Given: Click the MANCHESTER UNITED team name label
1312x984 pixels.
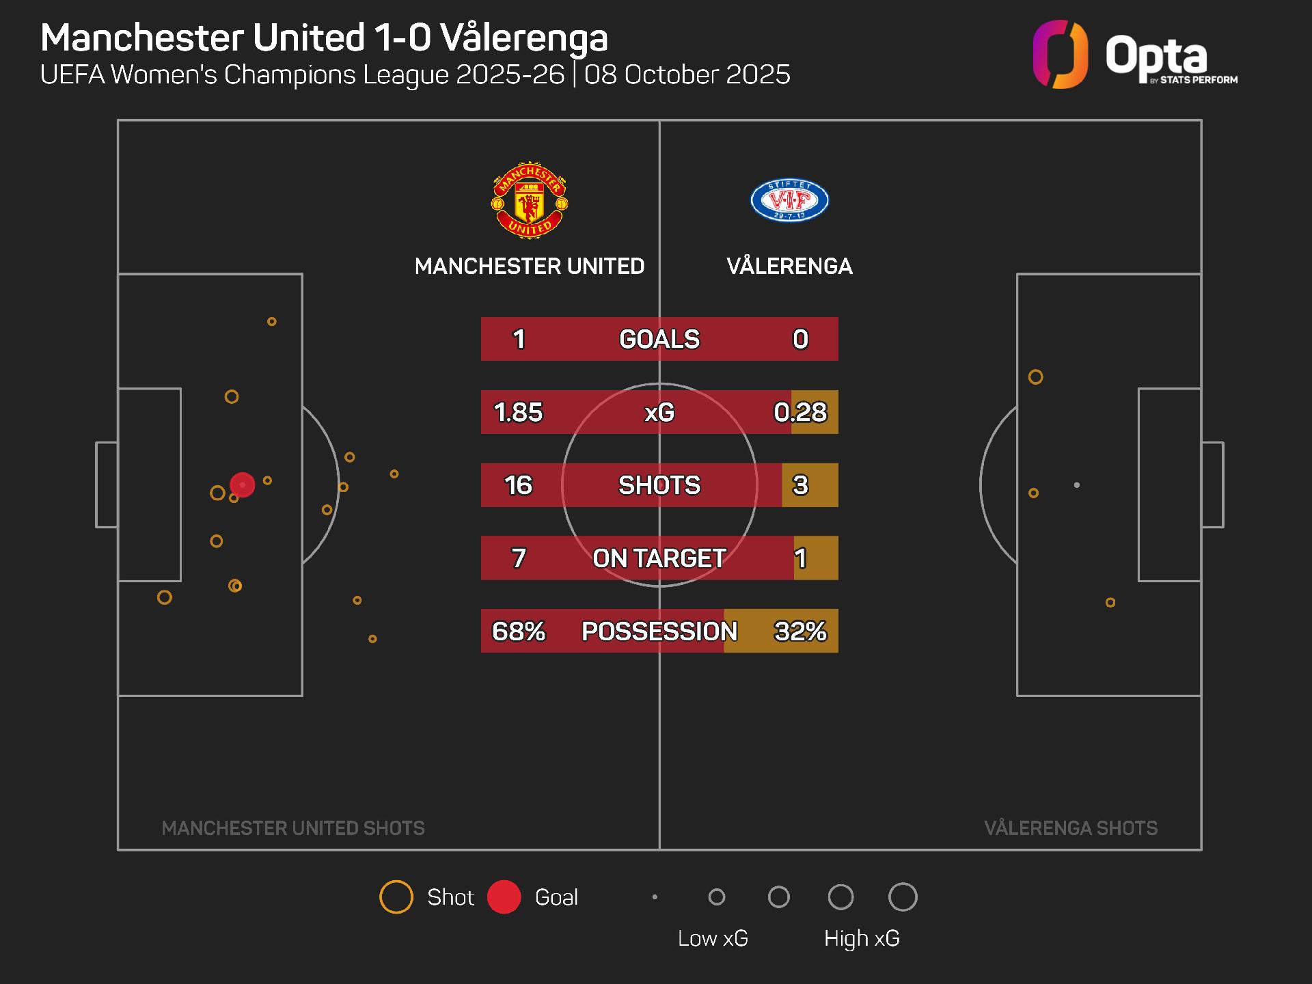Looking at the screenshot, I should [x=530, y=266].
